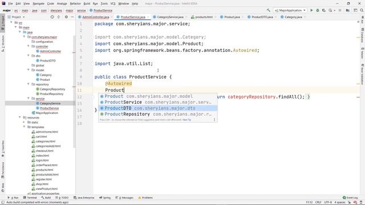Click the 4 spaces indent setting

340,202
